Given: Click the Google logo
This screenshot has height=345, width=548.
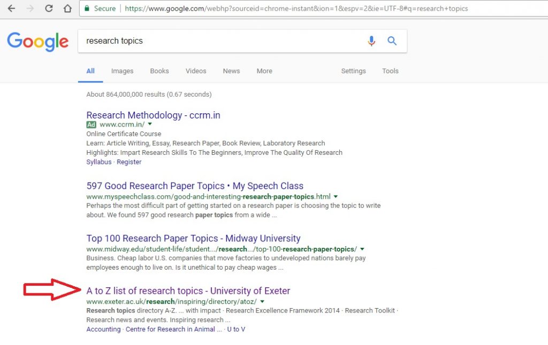Looking at the screenshot, I should pyautogui.click(x=38, y=42).
